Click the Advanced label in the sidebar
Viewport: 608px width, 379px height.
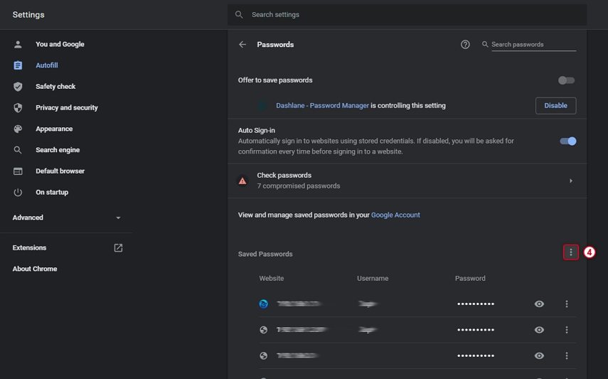(28, 218)
